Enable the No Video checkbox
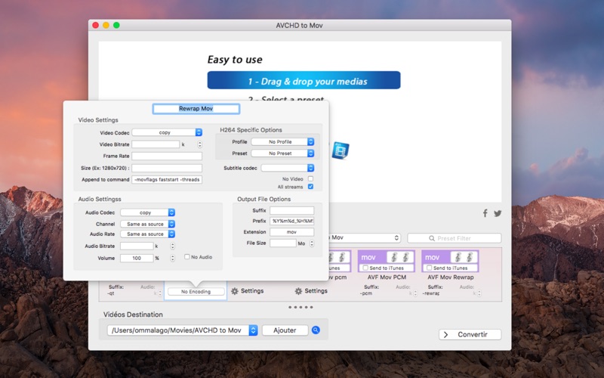 pos(310,178)
